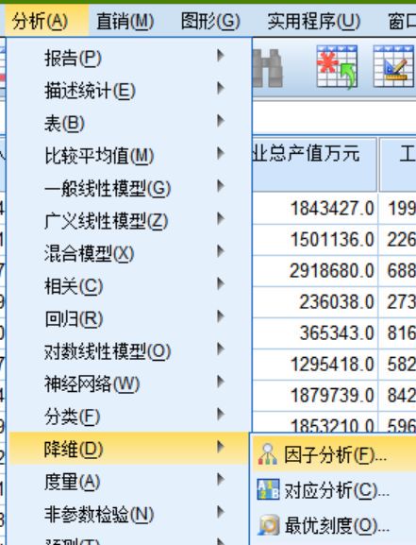
Task: Click the binoculars Find icon
Action: [267, 68]
